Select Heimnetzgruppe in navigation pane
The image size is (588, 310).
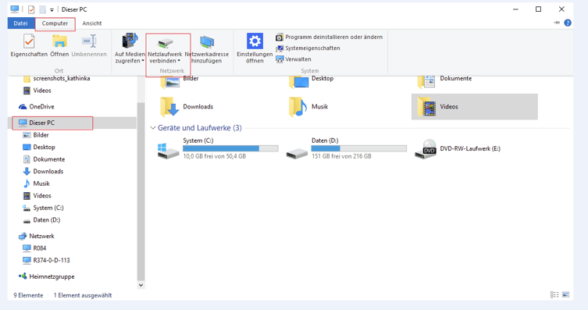(x=47, y=276)
